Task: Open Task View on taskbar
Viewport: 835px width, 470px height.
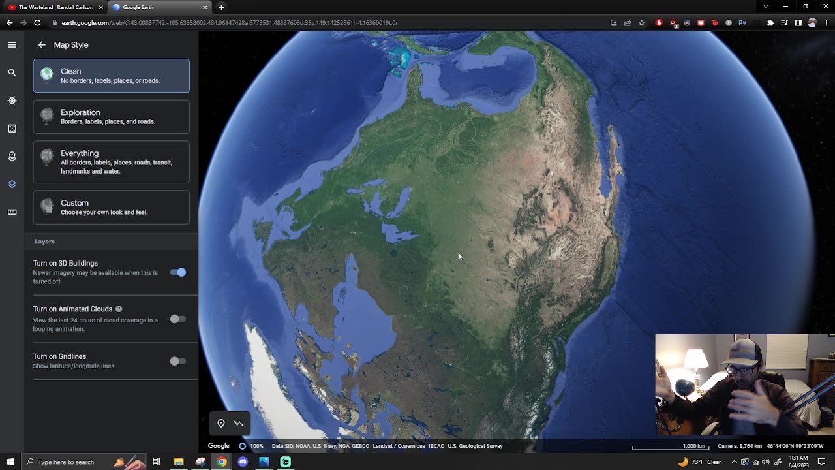Action: point(157,462)
